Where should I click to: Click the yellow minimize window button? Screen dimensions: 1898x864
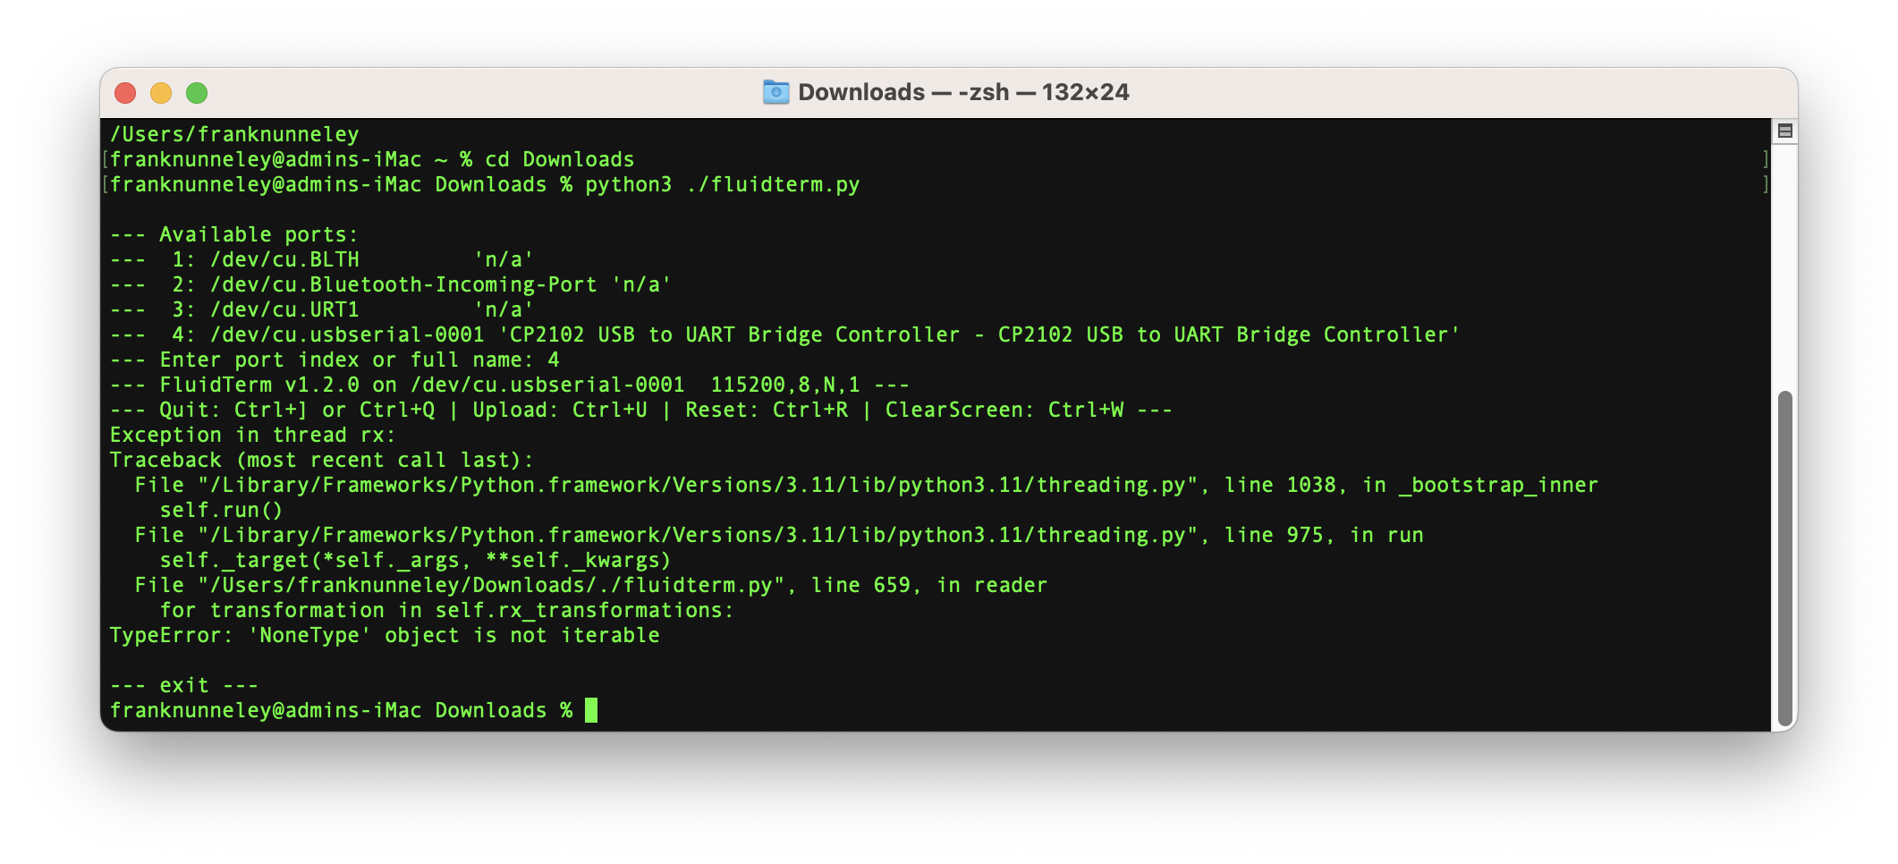pyautogui.click(x=162, y=92)
